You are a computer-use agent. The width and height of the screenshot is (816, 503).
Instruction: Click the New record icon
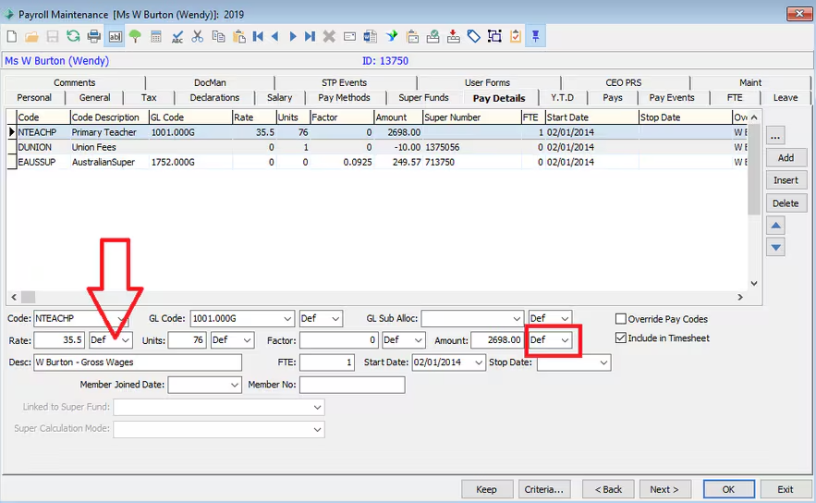(11, 36)
